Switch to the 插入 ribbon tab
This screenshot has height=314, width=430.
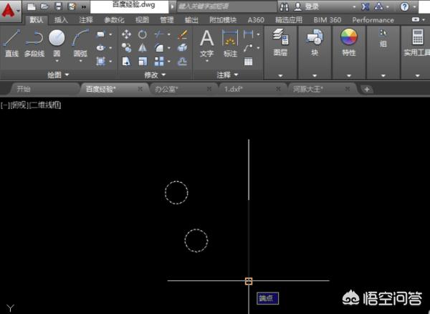(x=62, y=20)
